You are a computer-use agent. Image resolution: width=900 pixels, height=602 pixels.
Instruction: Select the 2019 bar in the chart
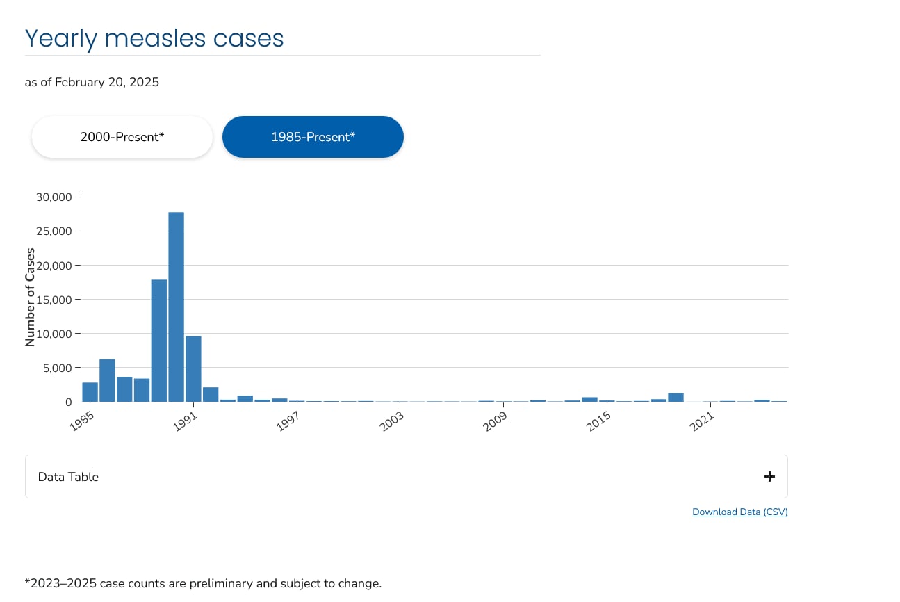point(676,398)
